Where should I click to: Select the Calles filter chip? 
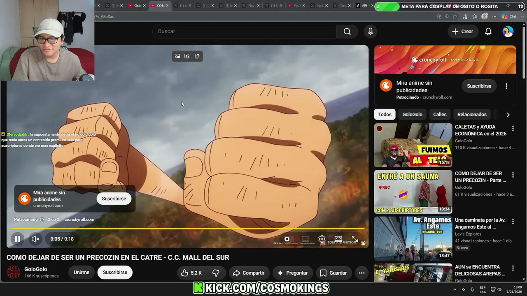(x=440, y=115)
